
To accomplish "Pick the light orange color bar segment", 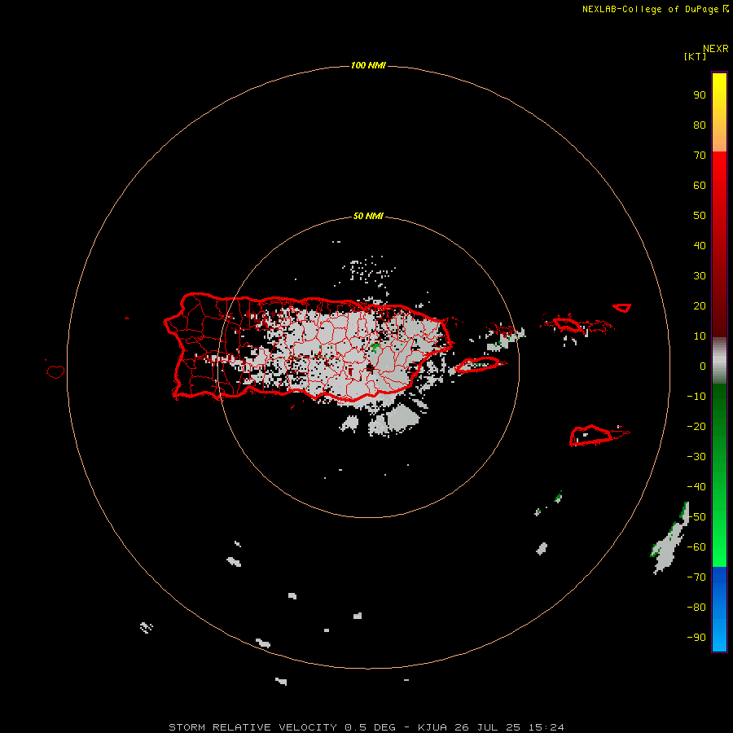I will point(719,140).
